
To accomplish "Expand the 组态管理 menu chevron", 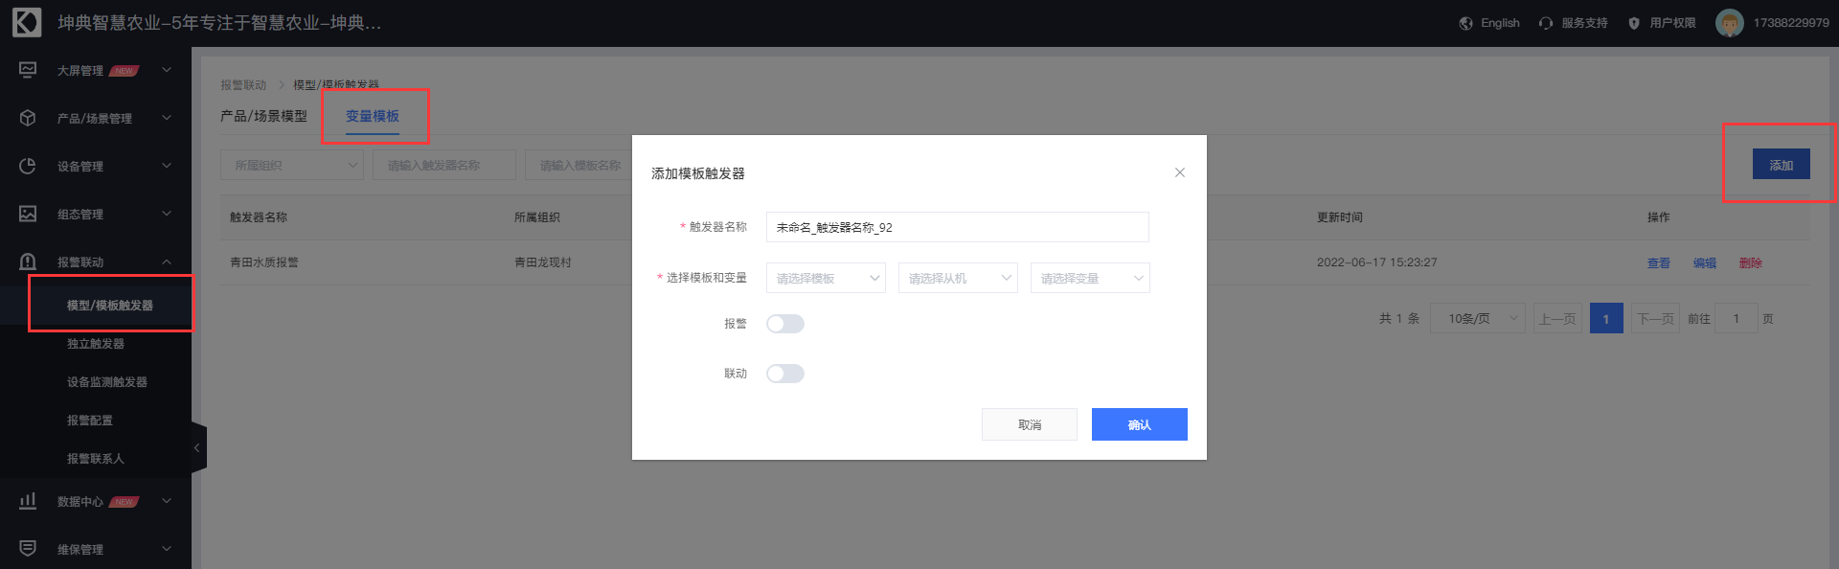I will [167, 214].
